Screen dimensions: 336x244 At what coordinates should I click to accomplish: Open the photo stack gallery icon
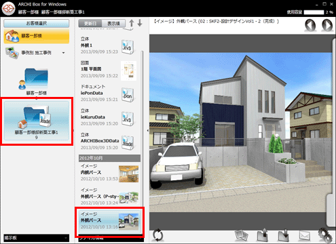coord(242,235)
